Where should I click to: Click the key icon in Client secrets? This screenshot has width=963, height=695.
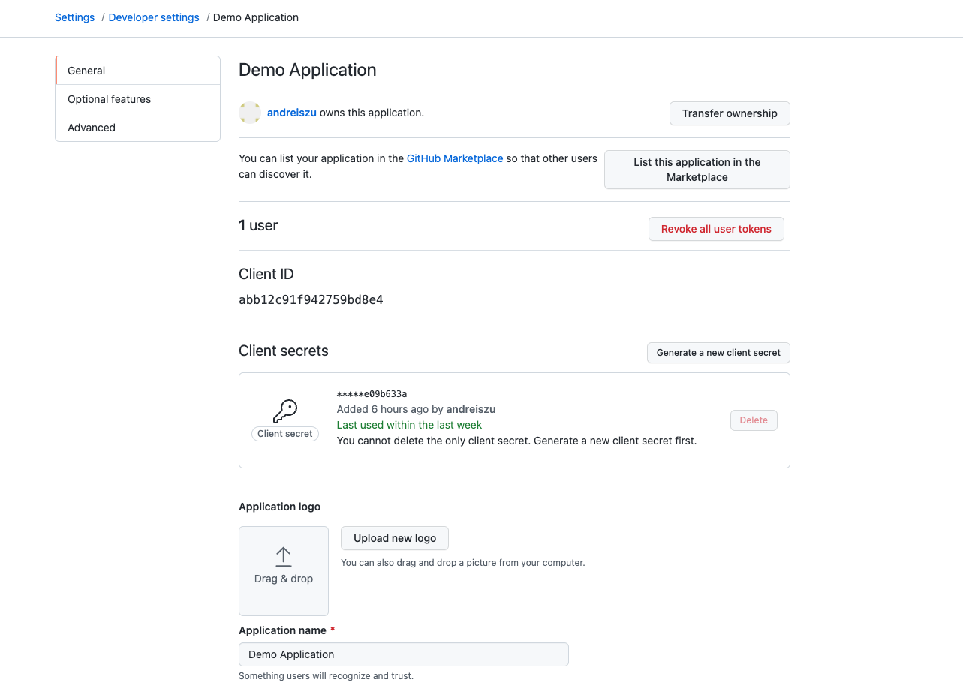point(285,411)
